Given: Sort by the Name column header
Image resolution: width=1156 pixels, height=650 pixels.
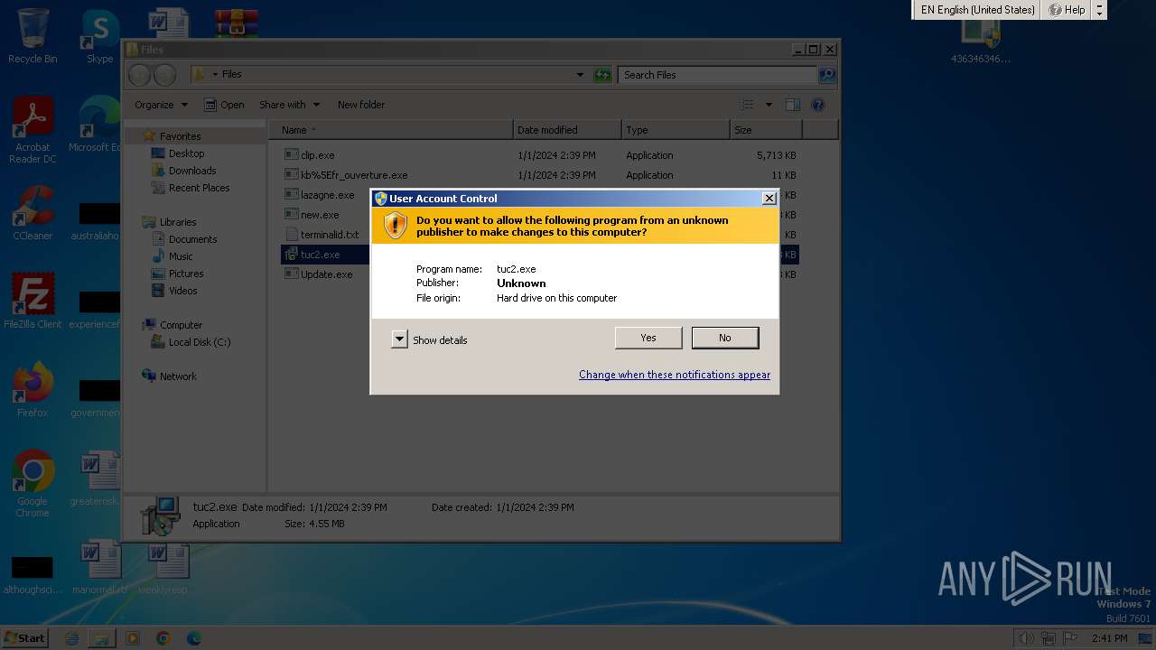Looking at the screenshot, I should click(x=391, y=130).
